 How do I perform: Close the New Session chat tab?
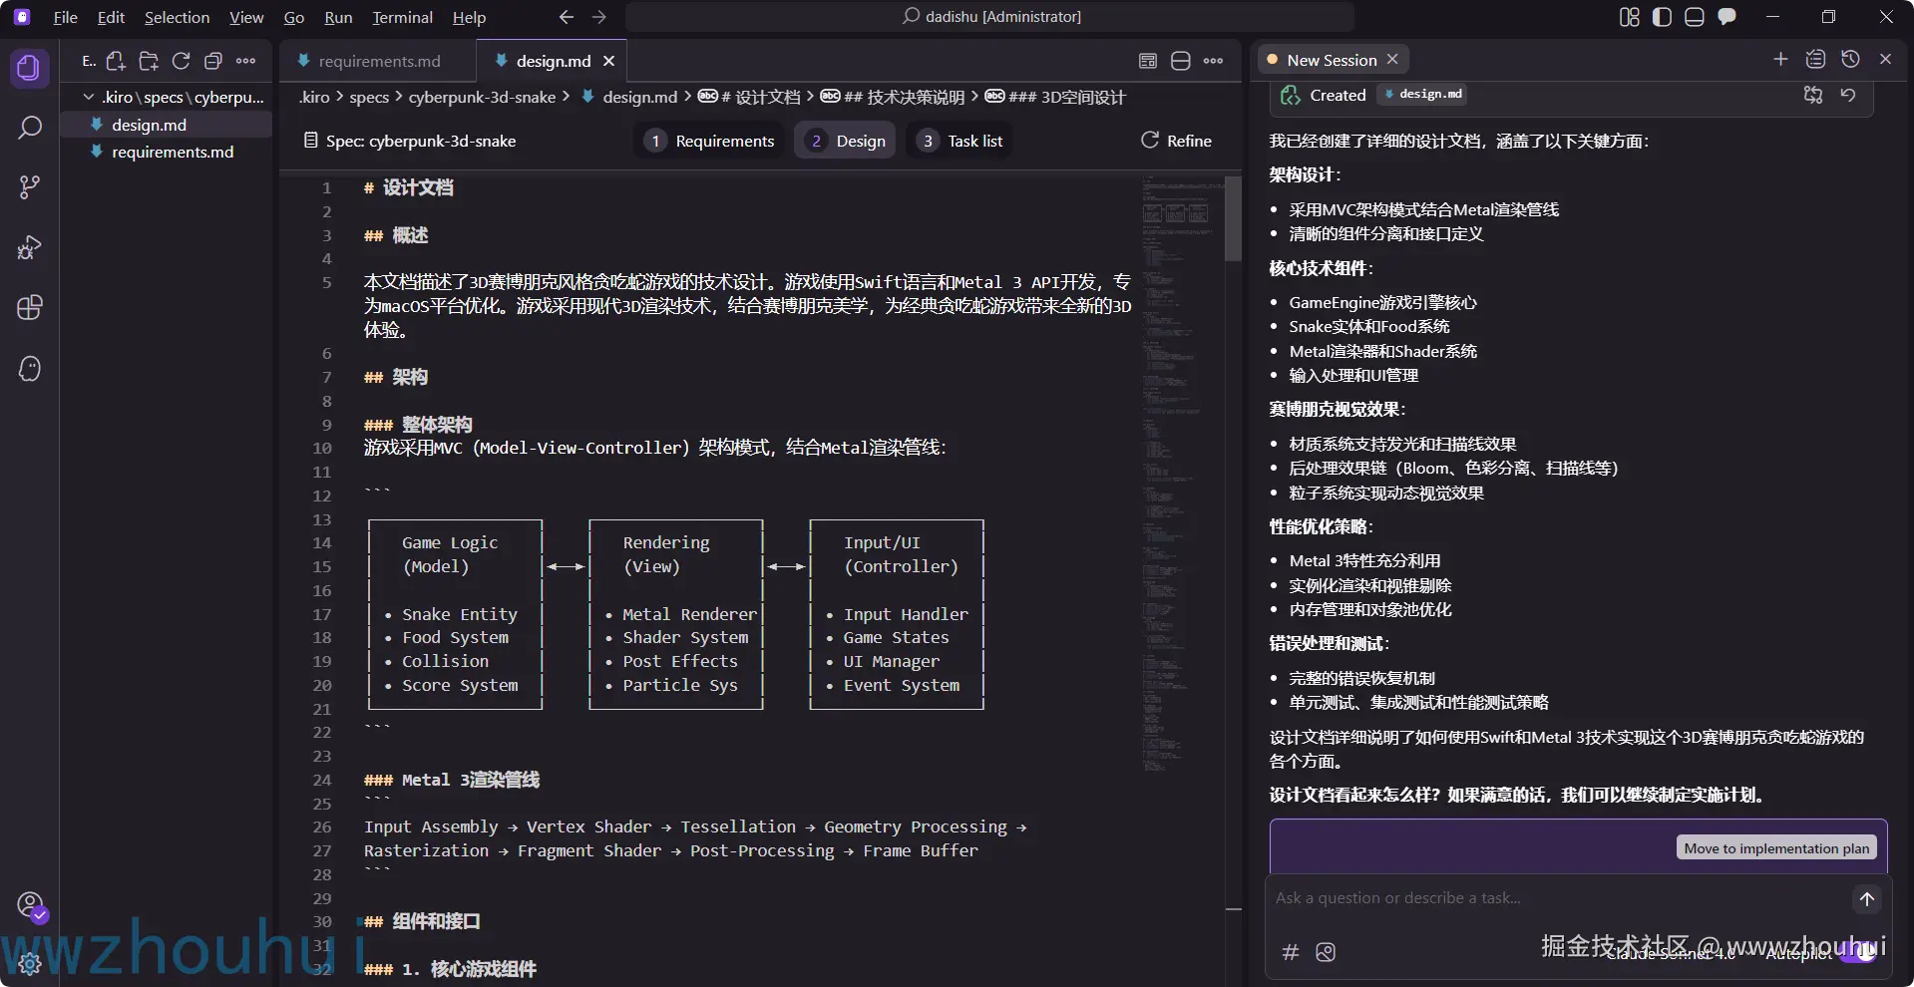(1392, 59)
